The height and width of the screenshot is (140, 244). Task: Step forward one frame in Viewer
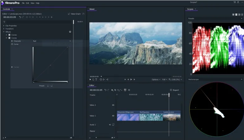click(135, 80)
